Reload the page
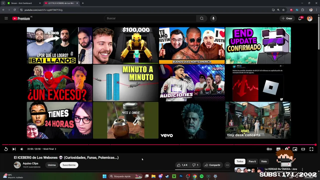 [x=14, y=10]
